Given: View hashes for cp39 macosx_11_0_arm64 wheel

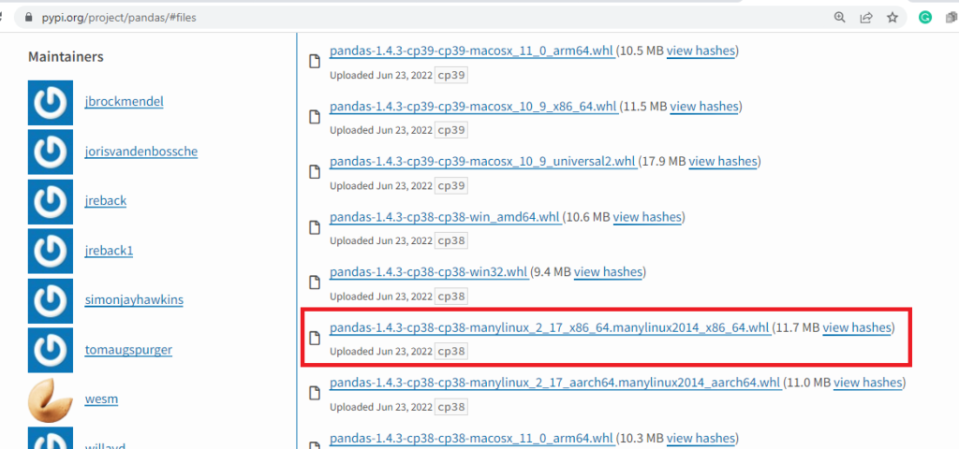Looking at the screenshot, I should 701,51.
